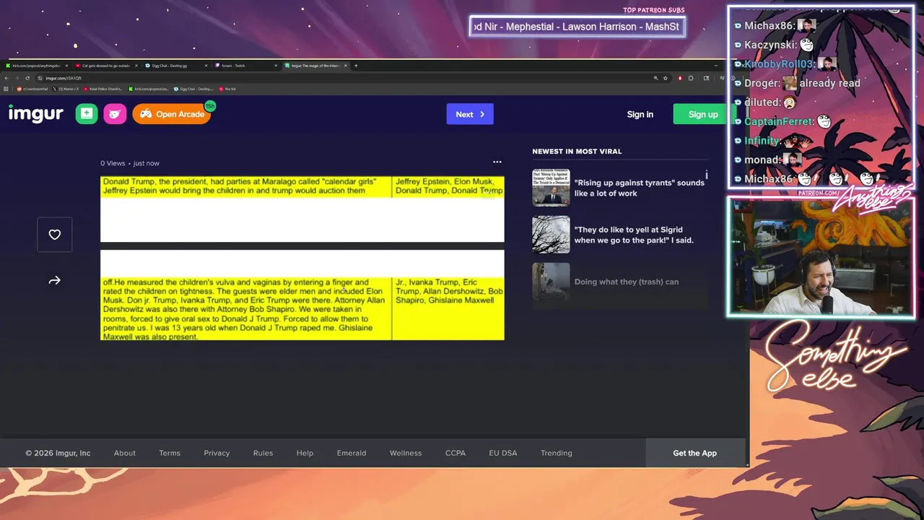This screenshot has height=520, width=924.
Task: Click the browser reload icon
Action: click(x=27, y=78)
